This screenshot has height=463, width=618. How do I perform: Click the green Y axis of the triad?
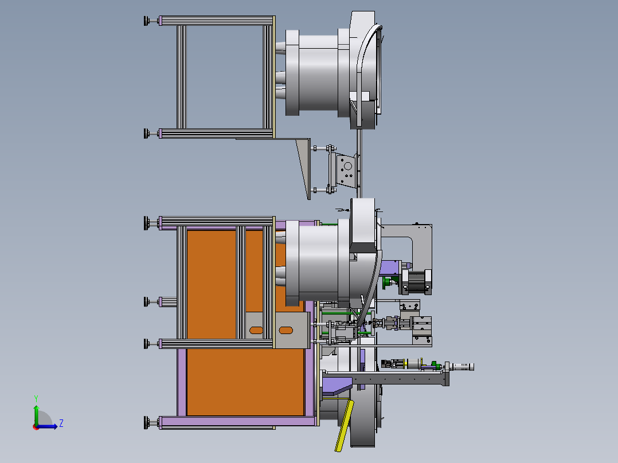tap(36, 415)
